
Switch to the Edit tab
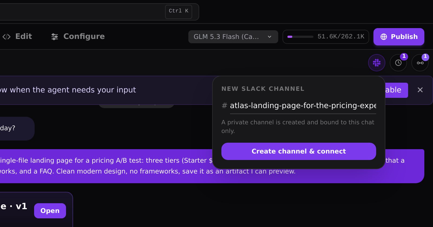click(17, 36)
